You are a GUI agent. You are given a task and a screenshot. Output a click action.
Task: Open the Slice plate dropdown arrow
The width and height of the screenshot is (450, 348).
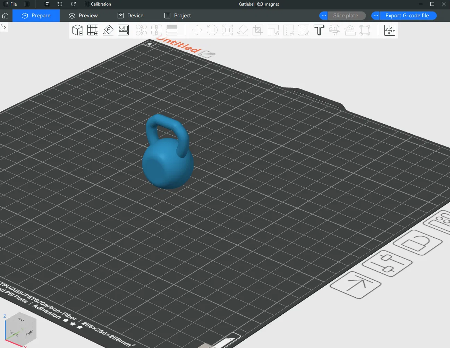coord(324,16)
